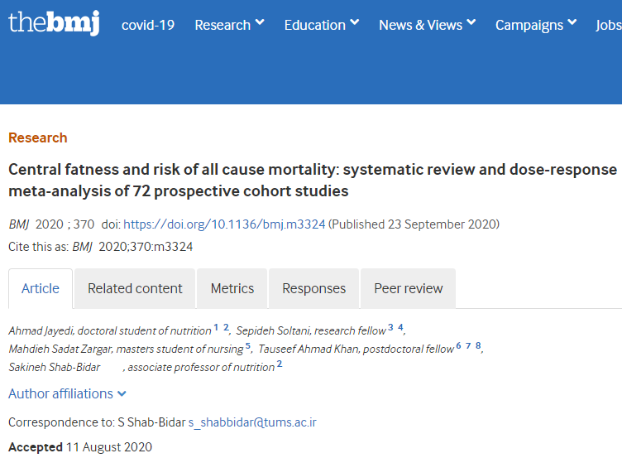The image size is (622, 458).
Task: Click affiliation footnote 8 after Tauseef Ahmad Khan
Action: coord(478,345)
